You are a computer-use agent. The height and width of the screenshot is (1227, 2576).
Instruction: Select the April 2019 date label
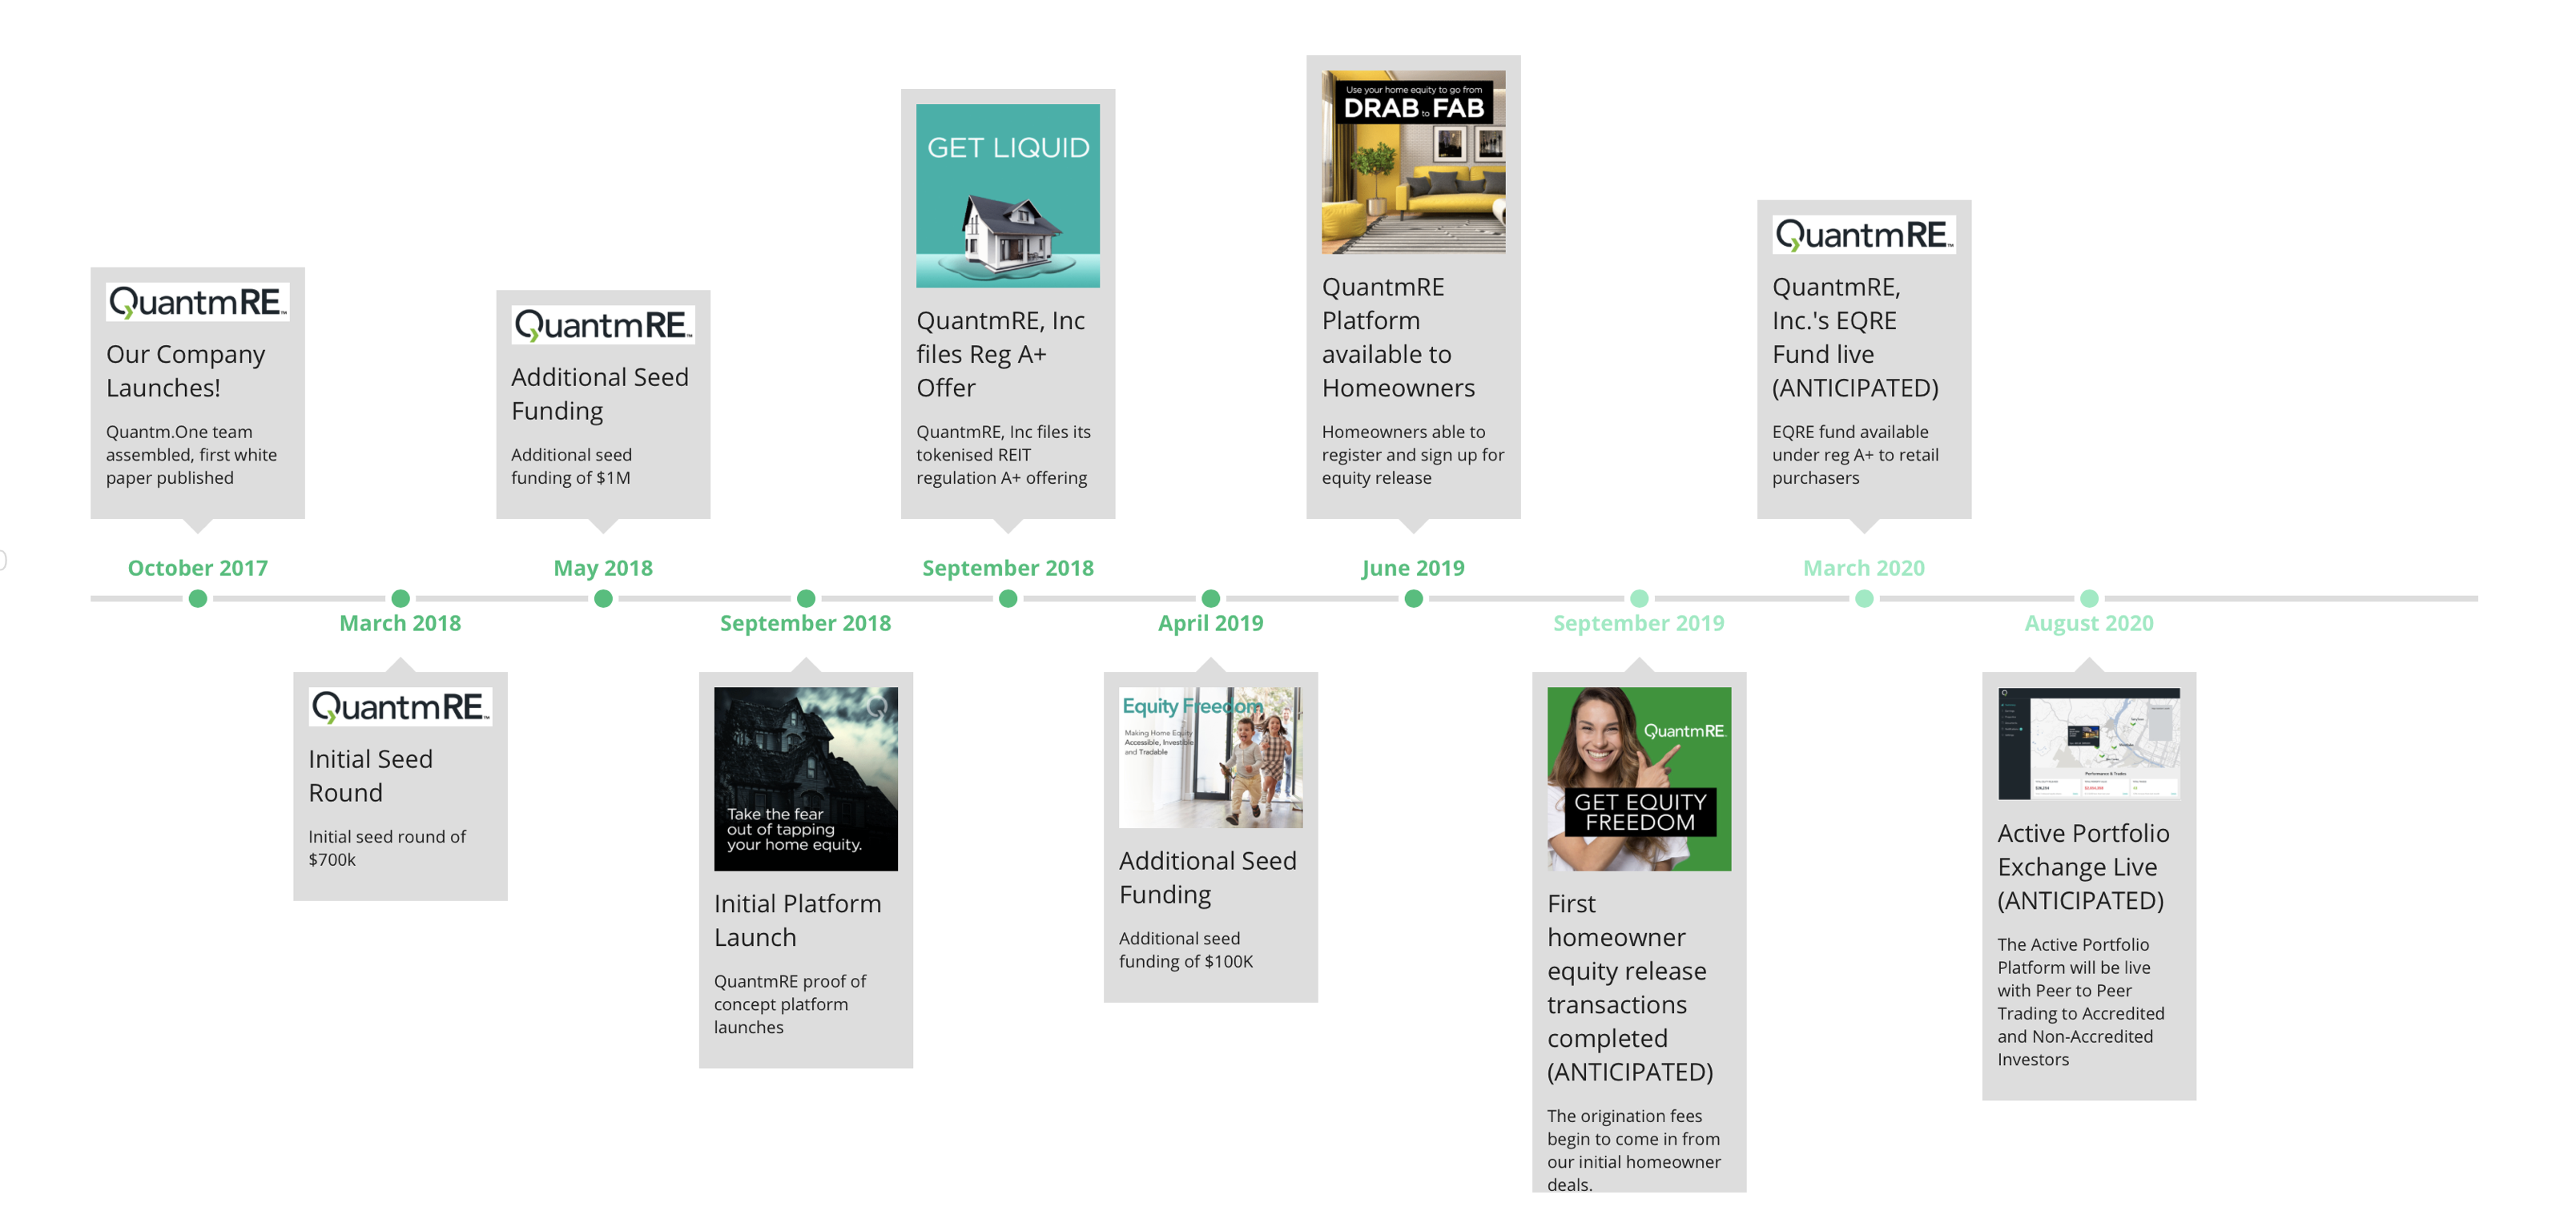pyautogui.click(x=1211, y=623)
